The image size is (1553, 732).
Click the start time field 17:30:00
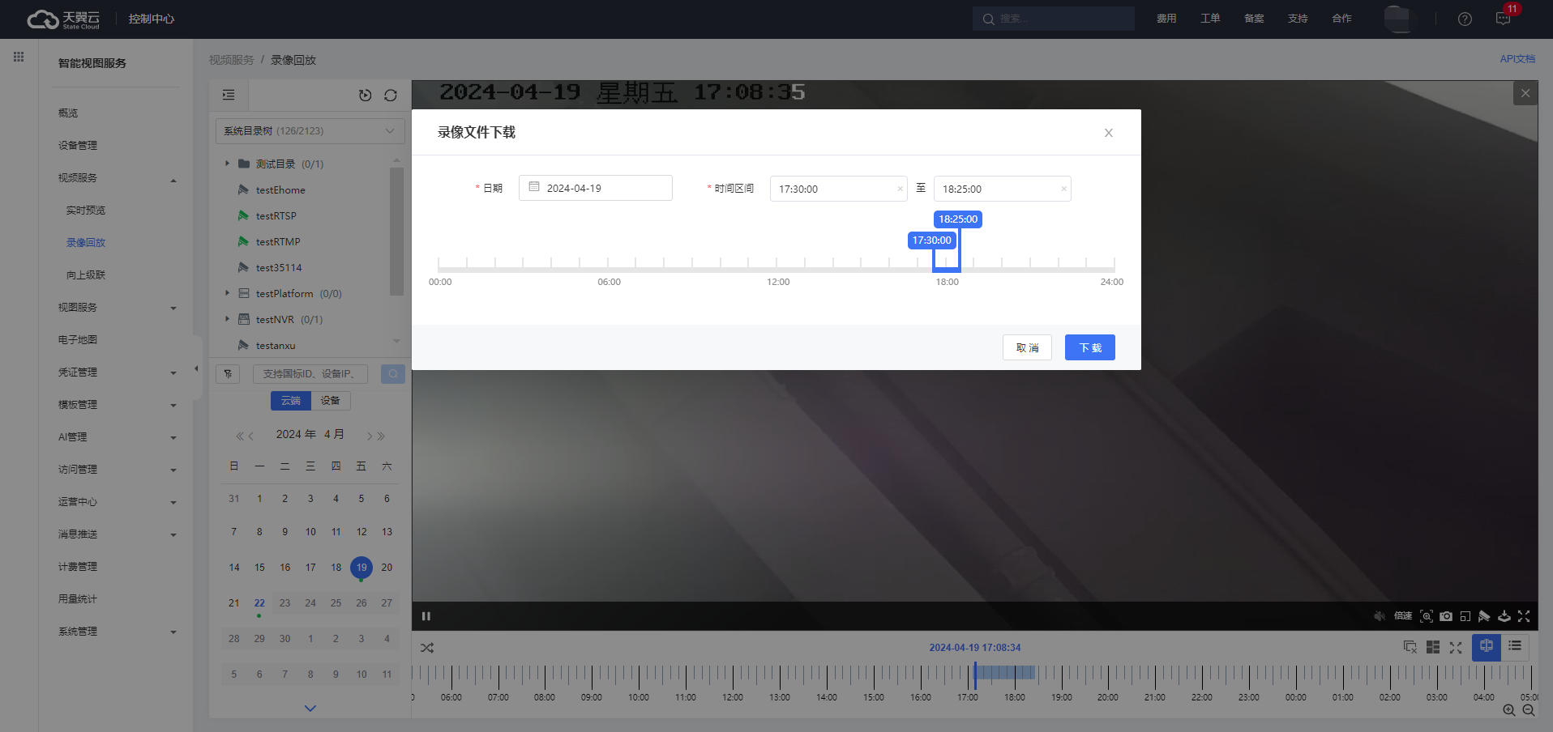click(x=838, y=189)
